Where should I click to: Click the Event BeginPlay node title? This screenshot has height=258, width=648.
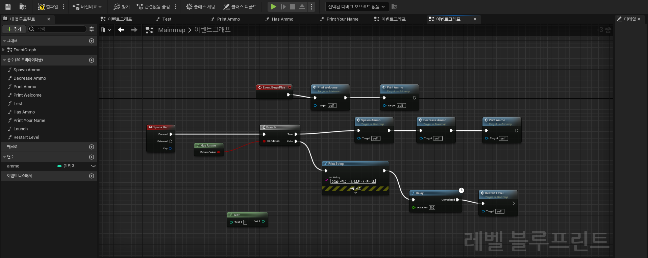coord(274,87)
